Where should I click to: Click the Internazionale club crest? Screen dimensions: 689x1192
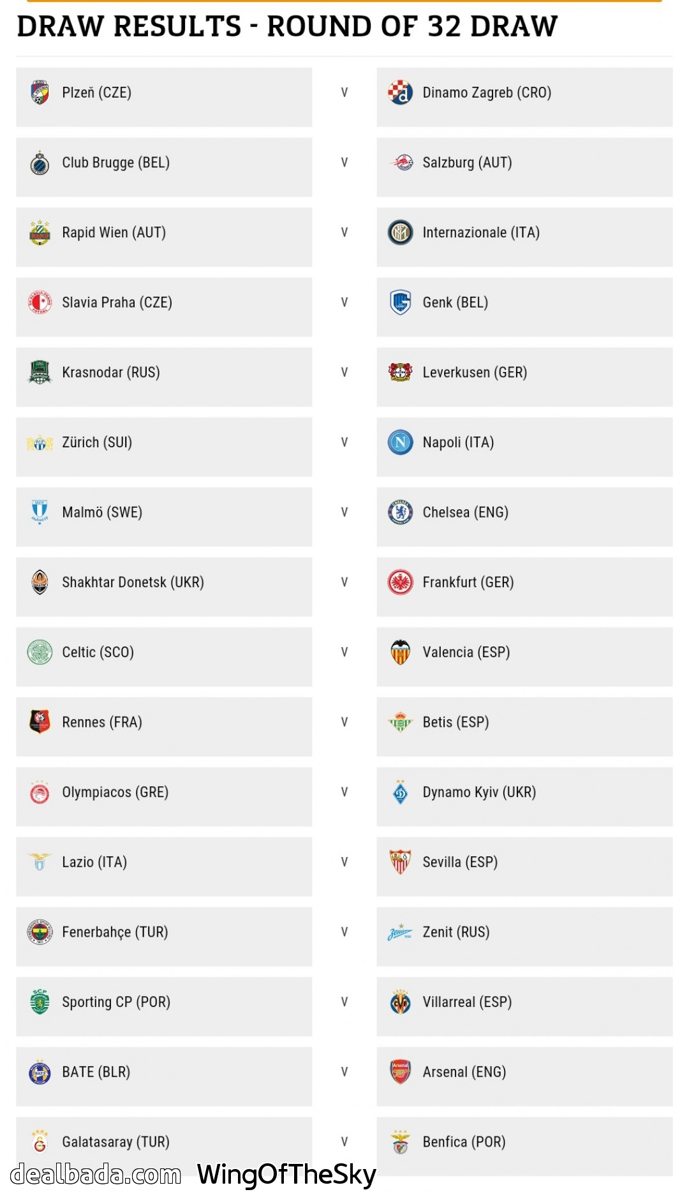(400, 232)
